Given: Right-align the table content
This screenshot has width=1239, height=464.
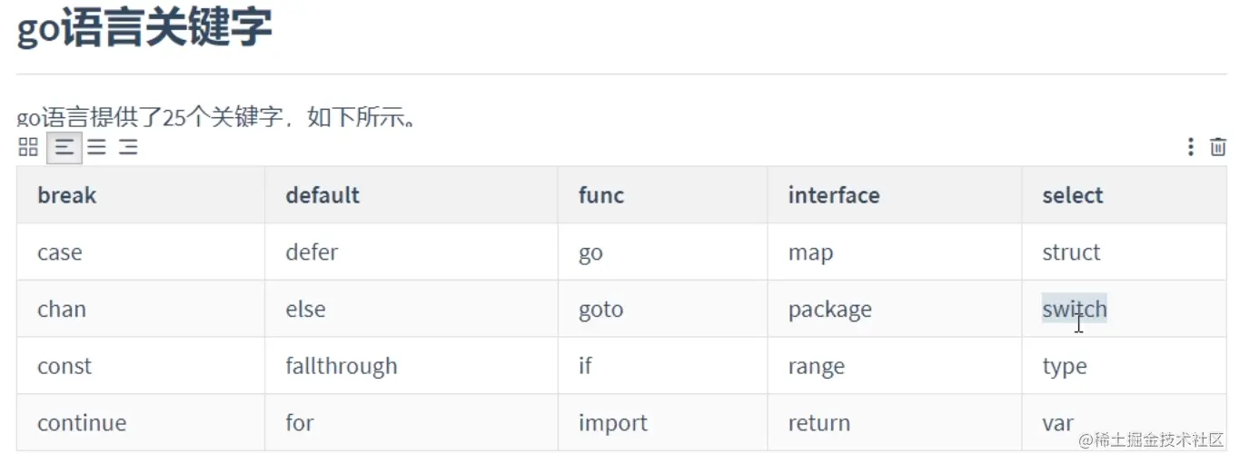Looking at the screenshot, I should click(128, 147).
